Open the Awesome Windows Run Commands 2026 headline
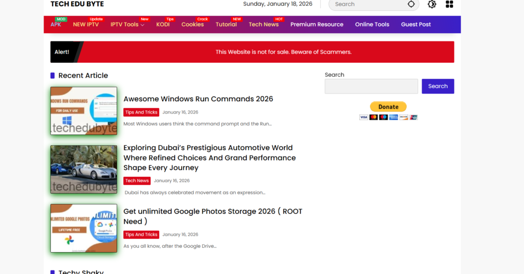Screen dimensions: 524x274 pos(198,99)
